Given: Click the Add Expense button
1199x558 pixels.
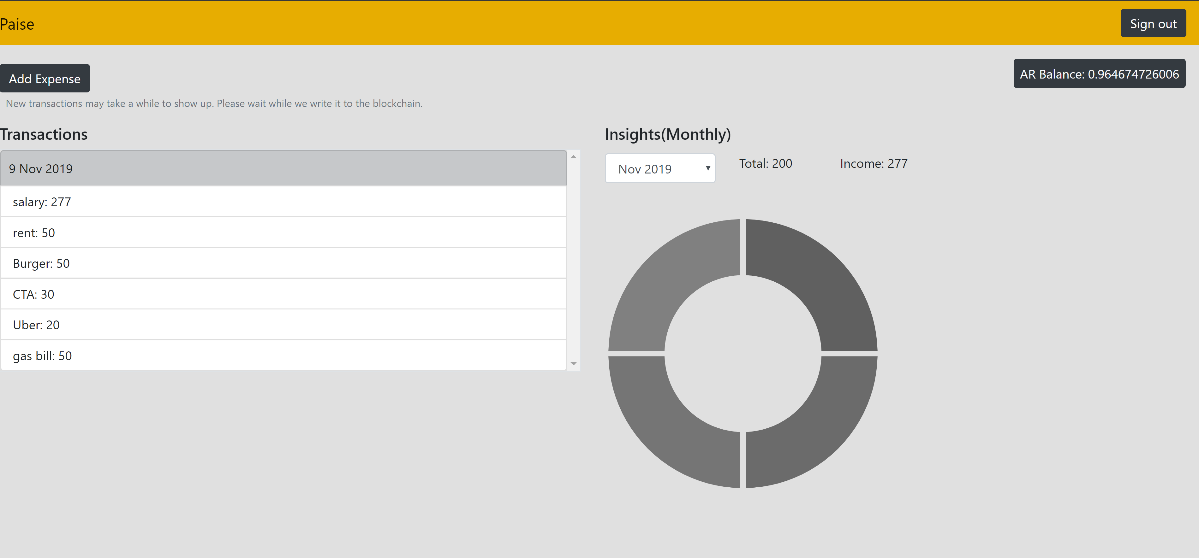Looking at the screenshot, I should pos(45,79).
